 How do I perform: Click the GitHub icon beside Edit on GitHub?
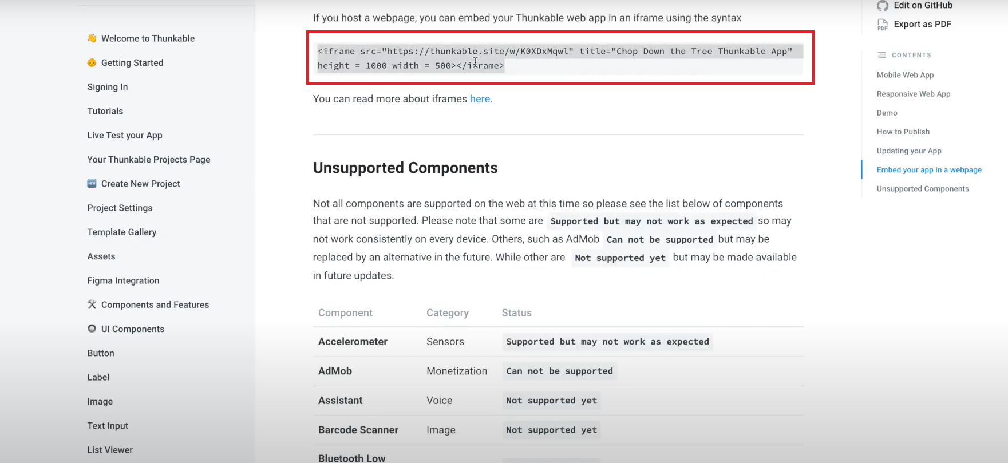tap(883, 6)
